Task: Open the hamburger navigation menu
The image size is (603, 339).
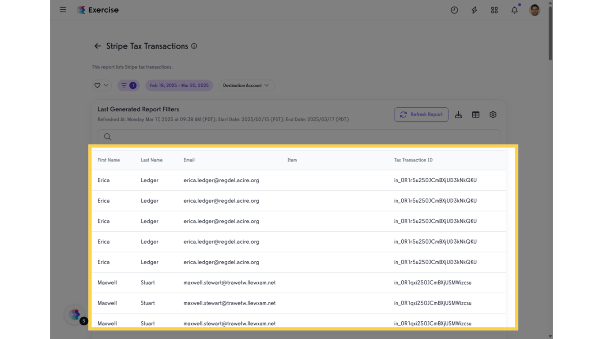Action: pos(63,10)
